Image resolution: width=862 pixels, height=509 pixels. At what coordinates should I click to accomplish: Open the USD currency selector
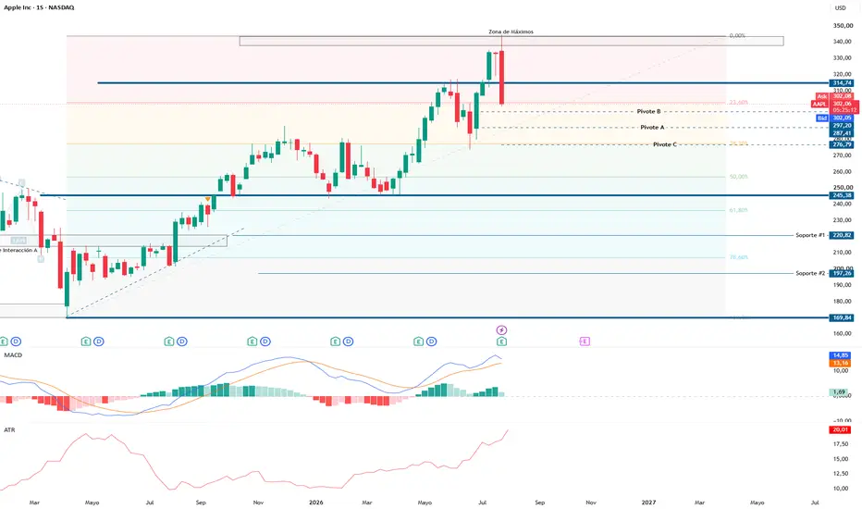pos(841,7)
